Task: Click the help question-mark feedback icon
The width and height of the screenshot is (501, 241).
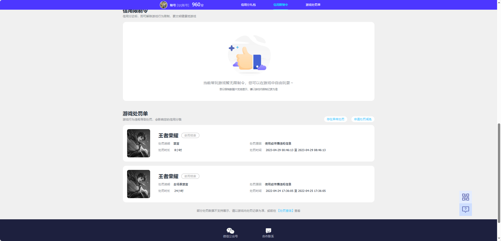Action: [x=465, y=209]
